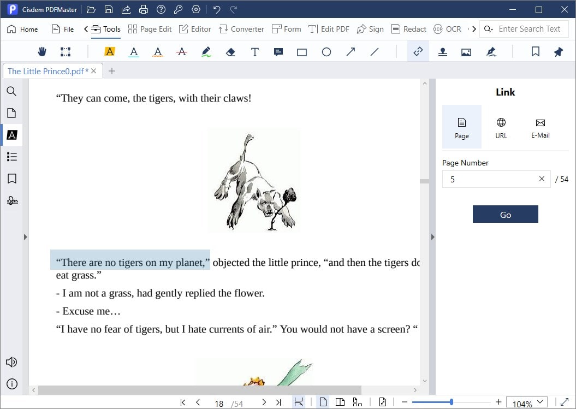Open the Annotations sidebar panel
576x409 pixels.
pyautogui.click(x=12, y=135)
